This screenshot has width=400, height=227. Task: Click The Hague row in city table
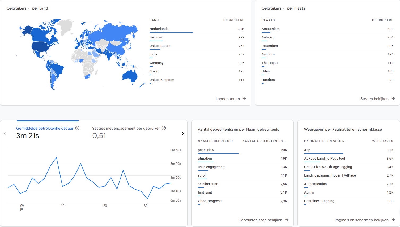(327, 63)
